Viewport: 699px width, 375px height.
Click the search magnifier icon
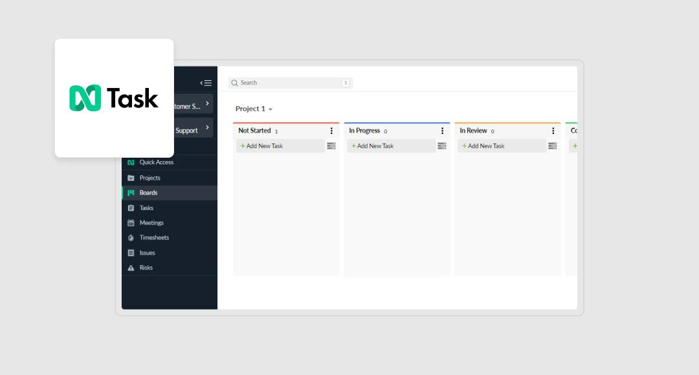234,83
